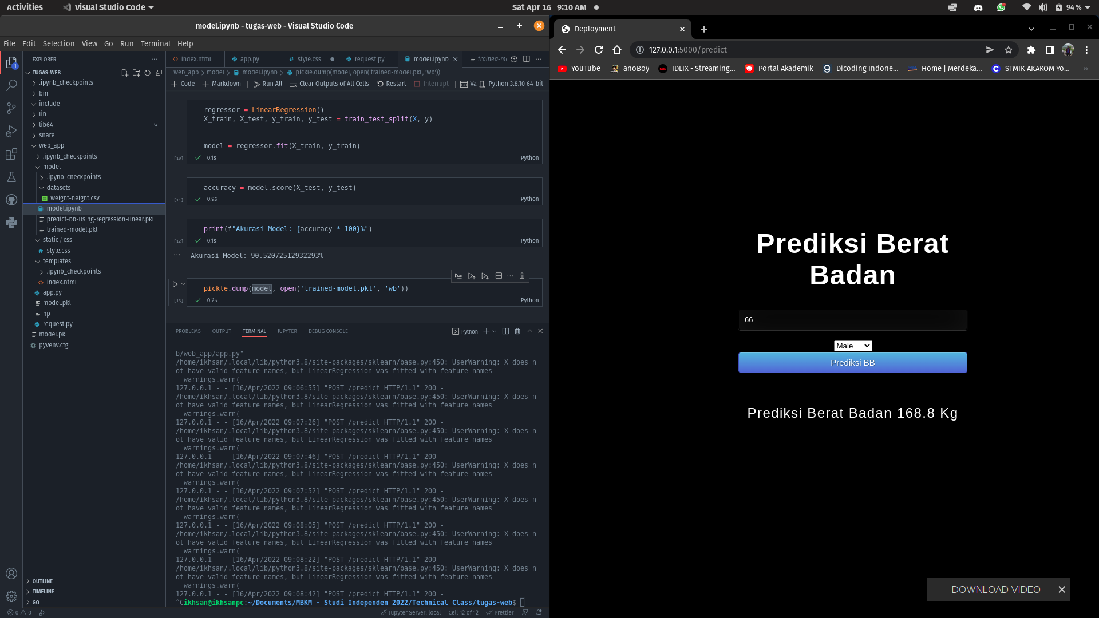
Task: Execute cell and below via run-below icon
Action: pyautogui.click(x=485, y=276)
